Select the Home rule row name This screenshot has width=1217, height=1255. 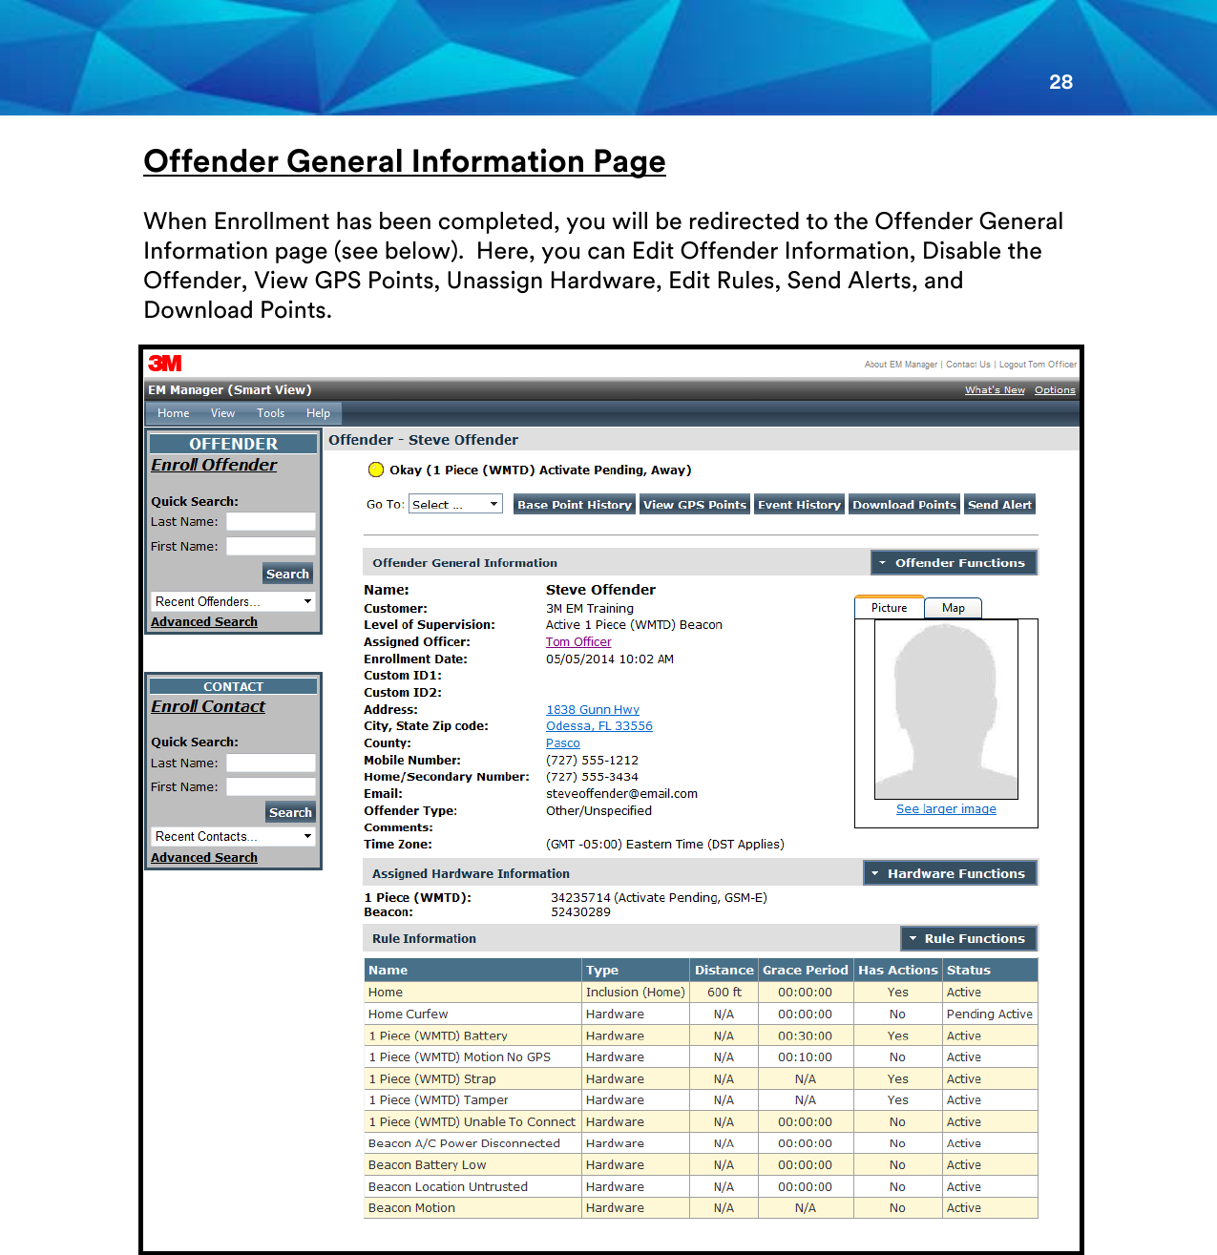386,993
